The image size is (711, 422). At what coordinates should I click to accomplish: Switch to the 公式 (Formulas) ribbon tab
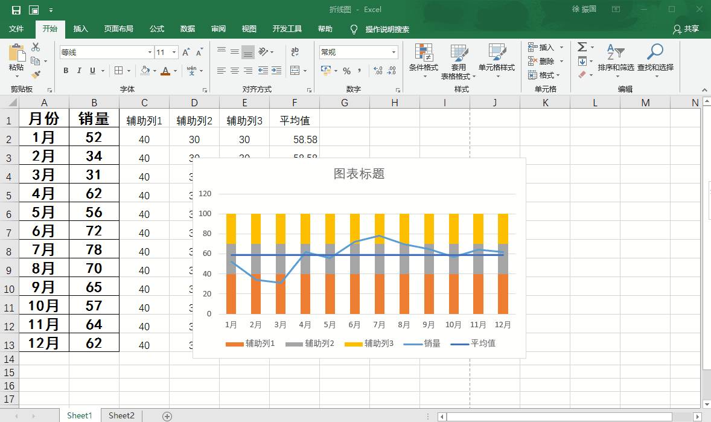point(157,29)
